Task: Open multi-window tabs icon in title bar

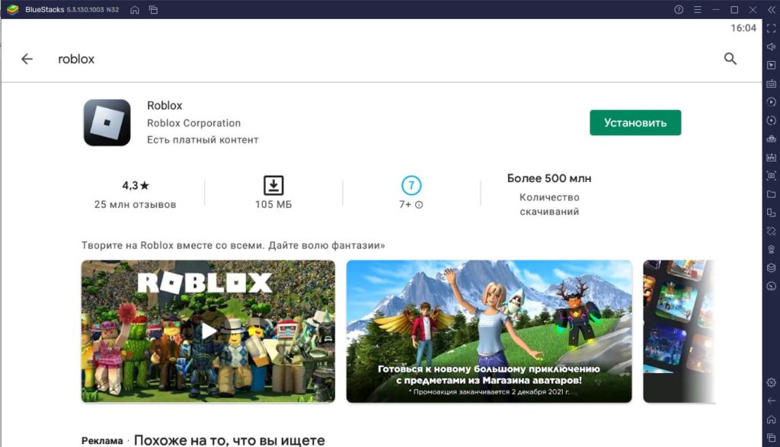Action: pyautogui.click(x=153, y=9)
